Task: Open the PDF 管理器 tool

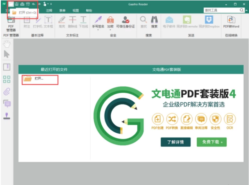Action: click(11, 24)
